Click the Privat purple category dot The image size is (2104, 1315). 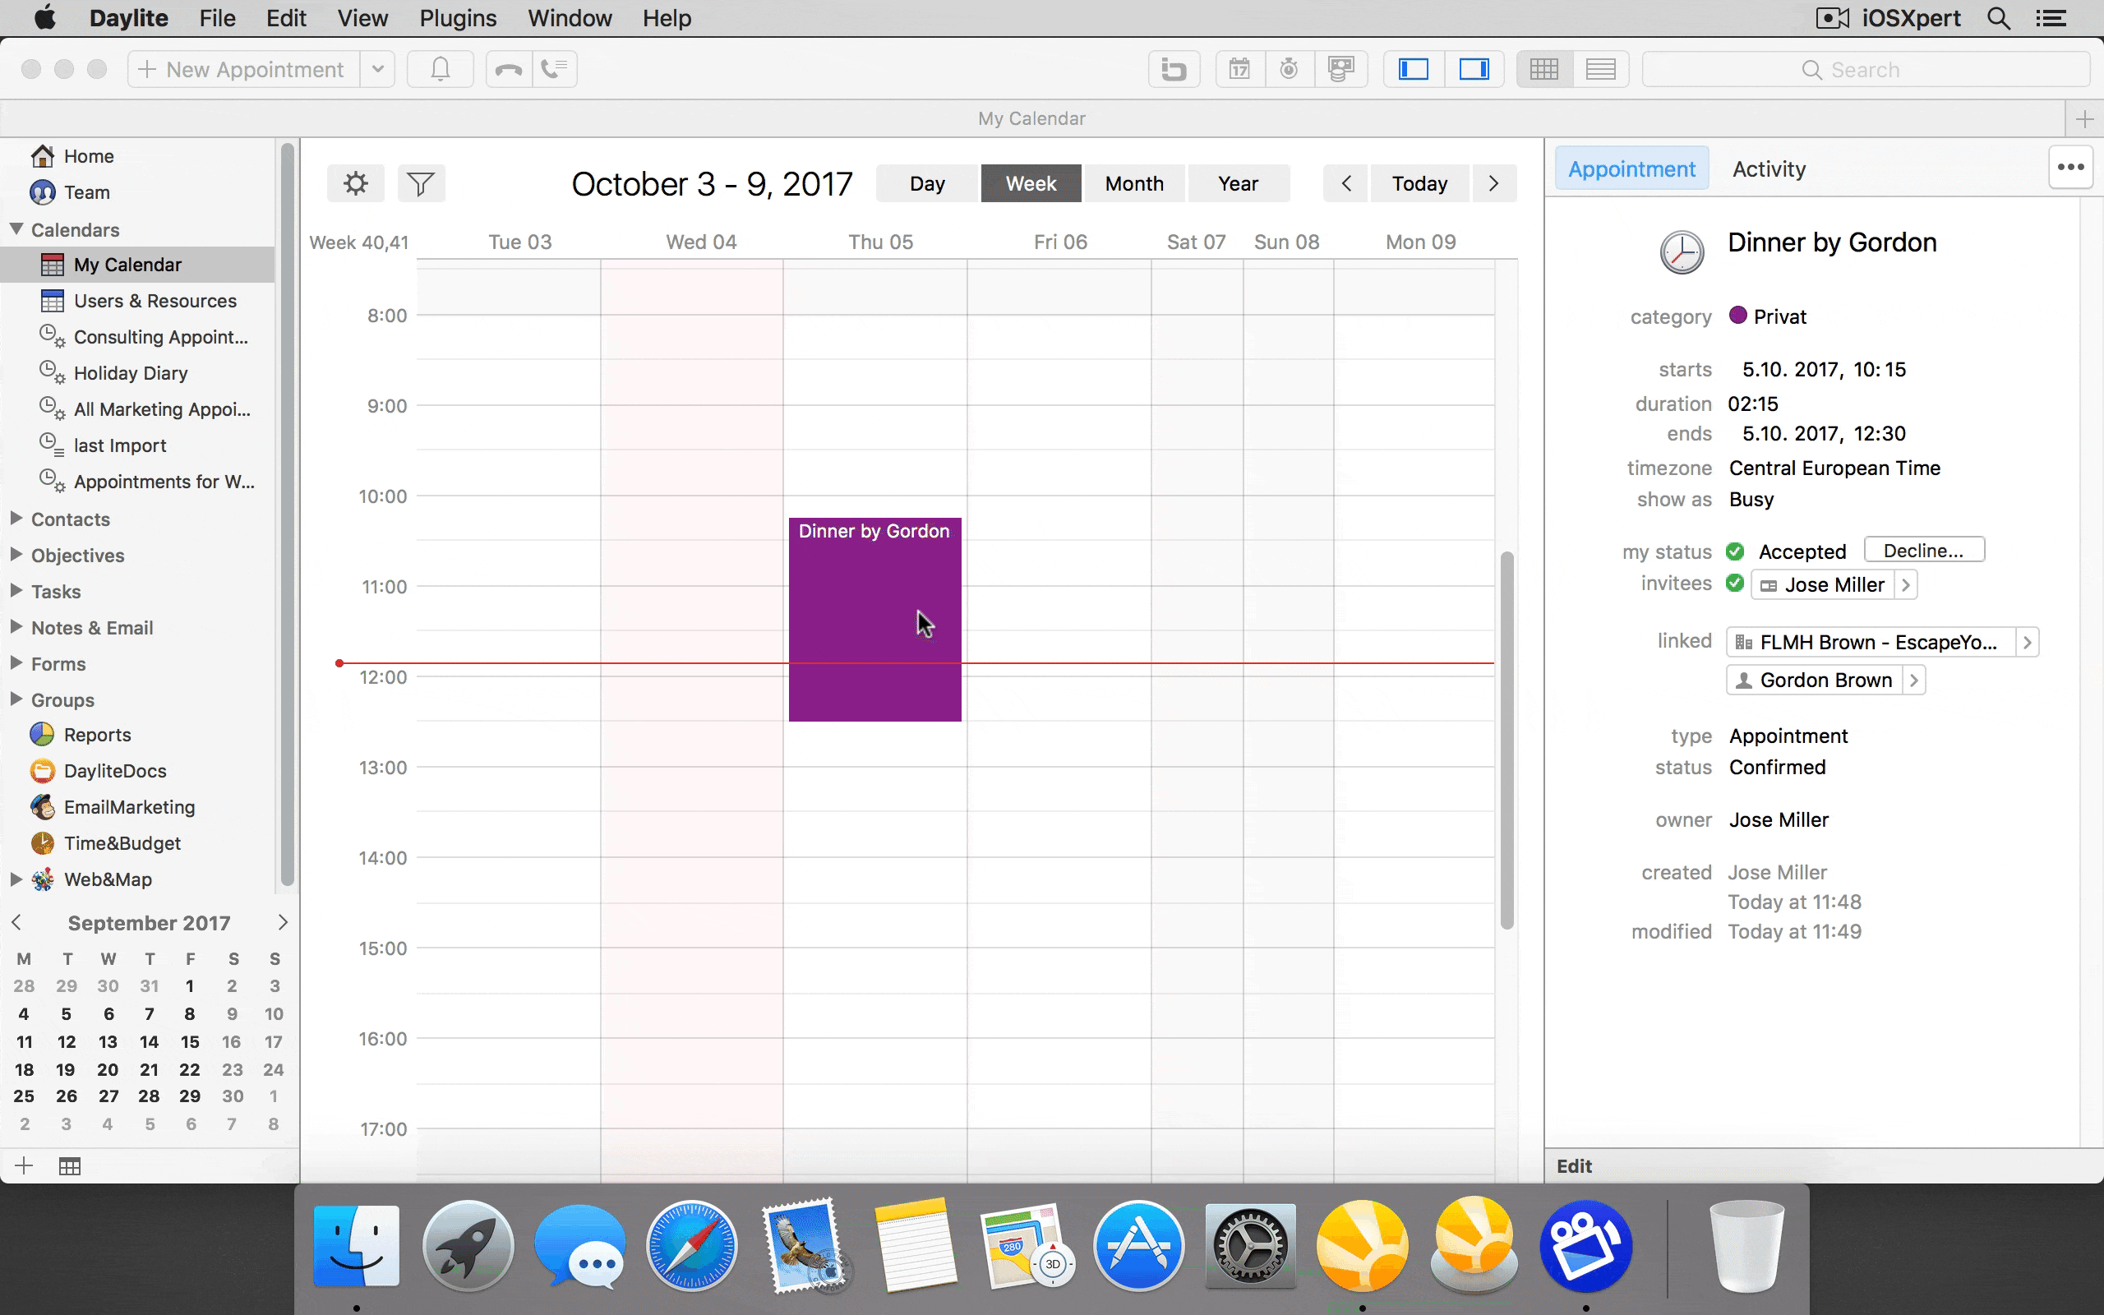[x=1737, y=316]
